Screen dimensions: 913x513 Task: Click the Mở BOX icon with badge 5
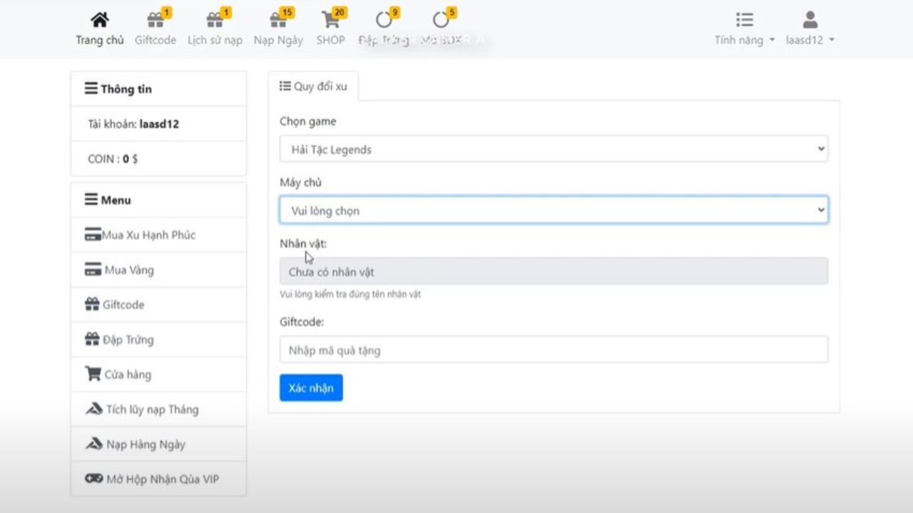(x=442, y=20)
